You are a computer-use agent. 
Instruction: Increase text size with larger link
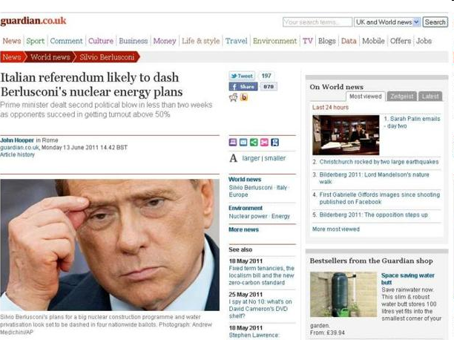click(x=251, y=158)
